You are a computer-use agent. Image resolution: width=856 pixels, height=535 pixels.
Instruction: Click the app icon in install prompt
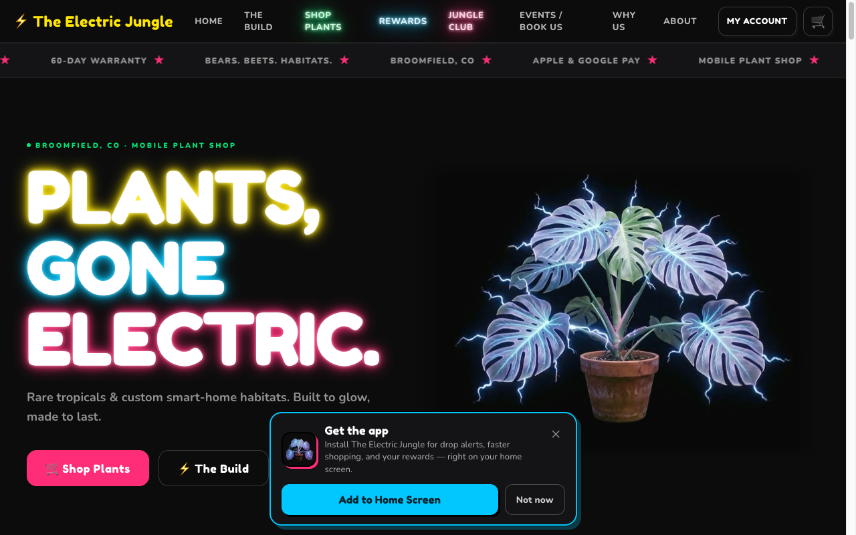click(x=299, y=449)
